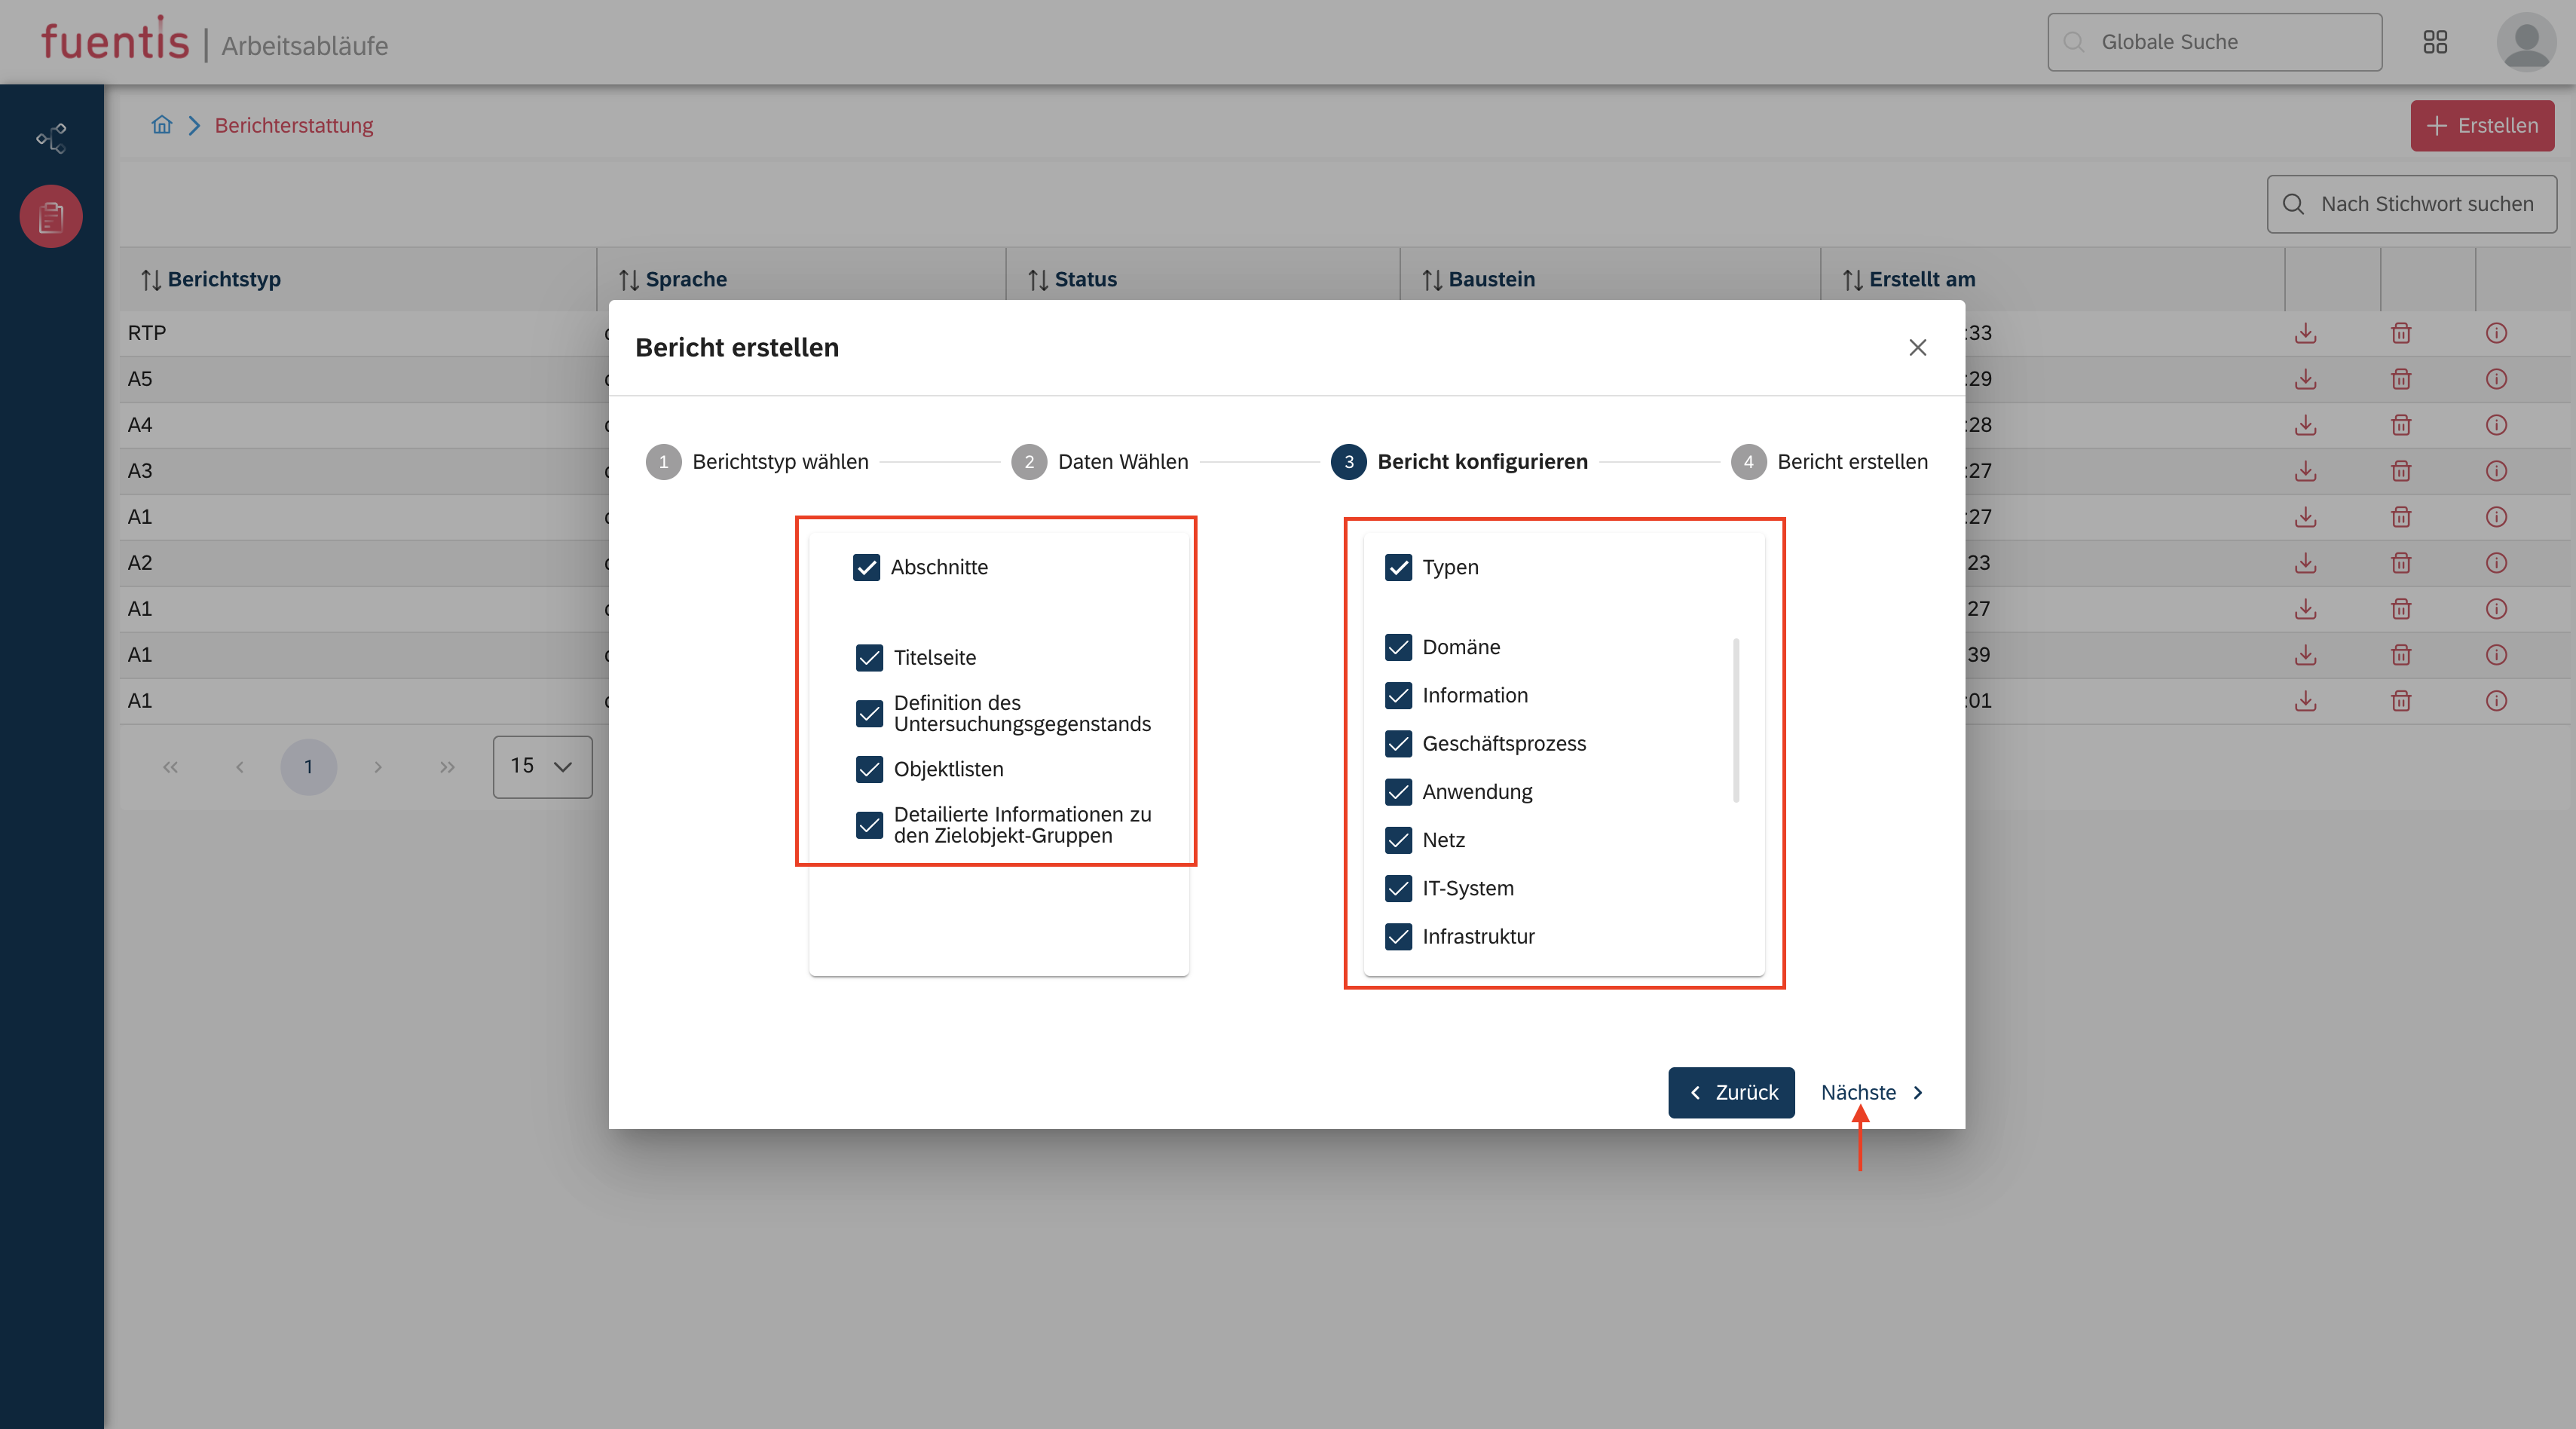Screen dimensions: 2576x1429
Task: Click the home breadcrumb icon
Action: point(162,125)
